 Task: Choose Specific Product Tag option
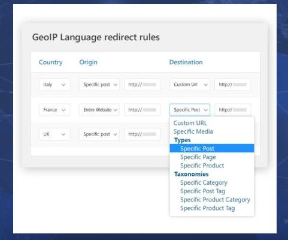(212, 208)
